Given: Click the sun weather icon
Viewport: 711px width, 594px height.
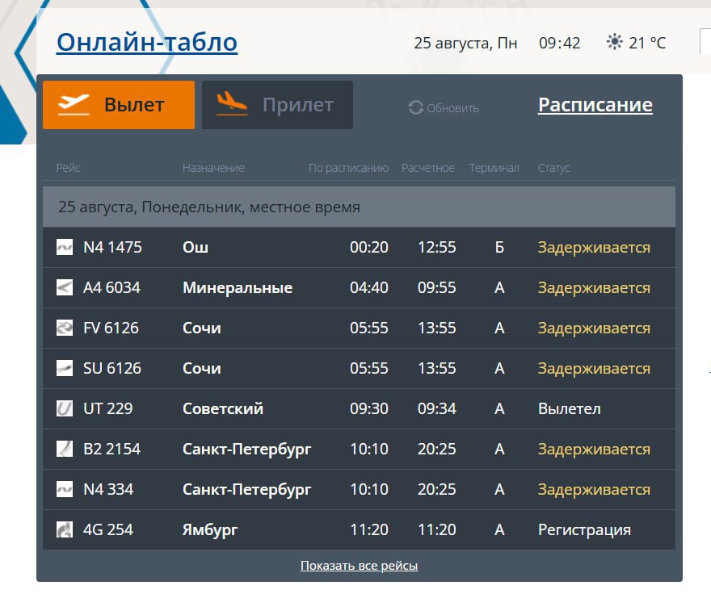Looking at the screenshot, I should 614,42.
